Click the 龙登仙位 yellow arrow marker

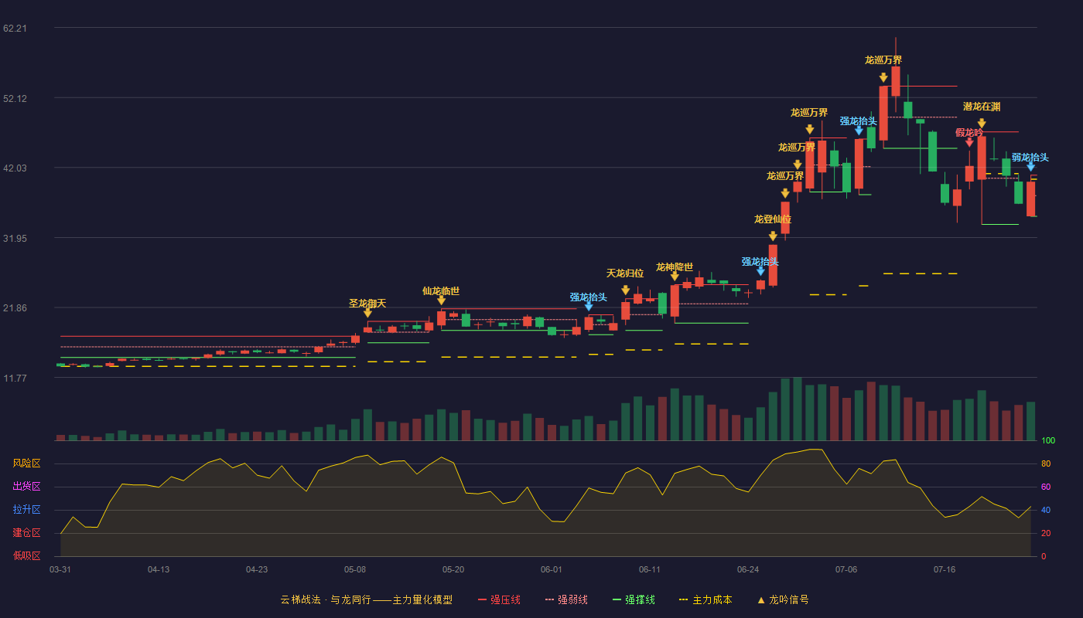click(773, 236)
